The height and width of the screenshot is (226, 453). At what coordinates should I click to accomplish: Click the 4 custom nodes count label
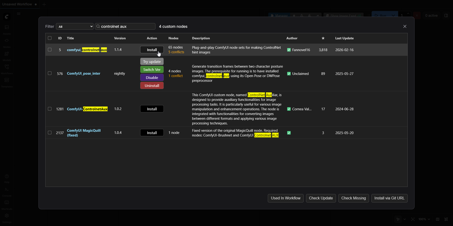click(x=173, y=27)
